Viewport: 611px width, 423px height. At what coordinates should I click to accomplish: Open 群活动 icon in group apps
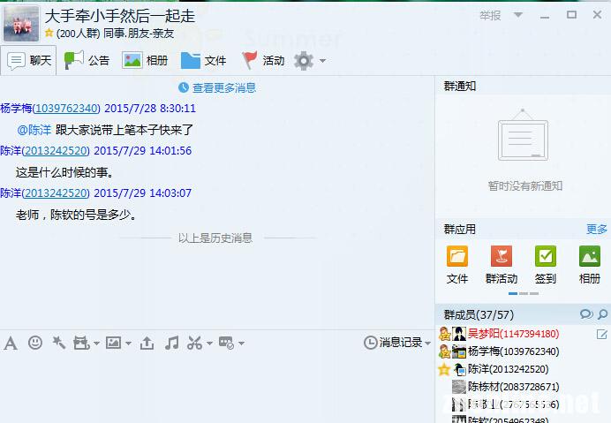[x=501, y=264]
